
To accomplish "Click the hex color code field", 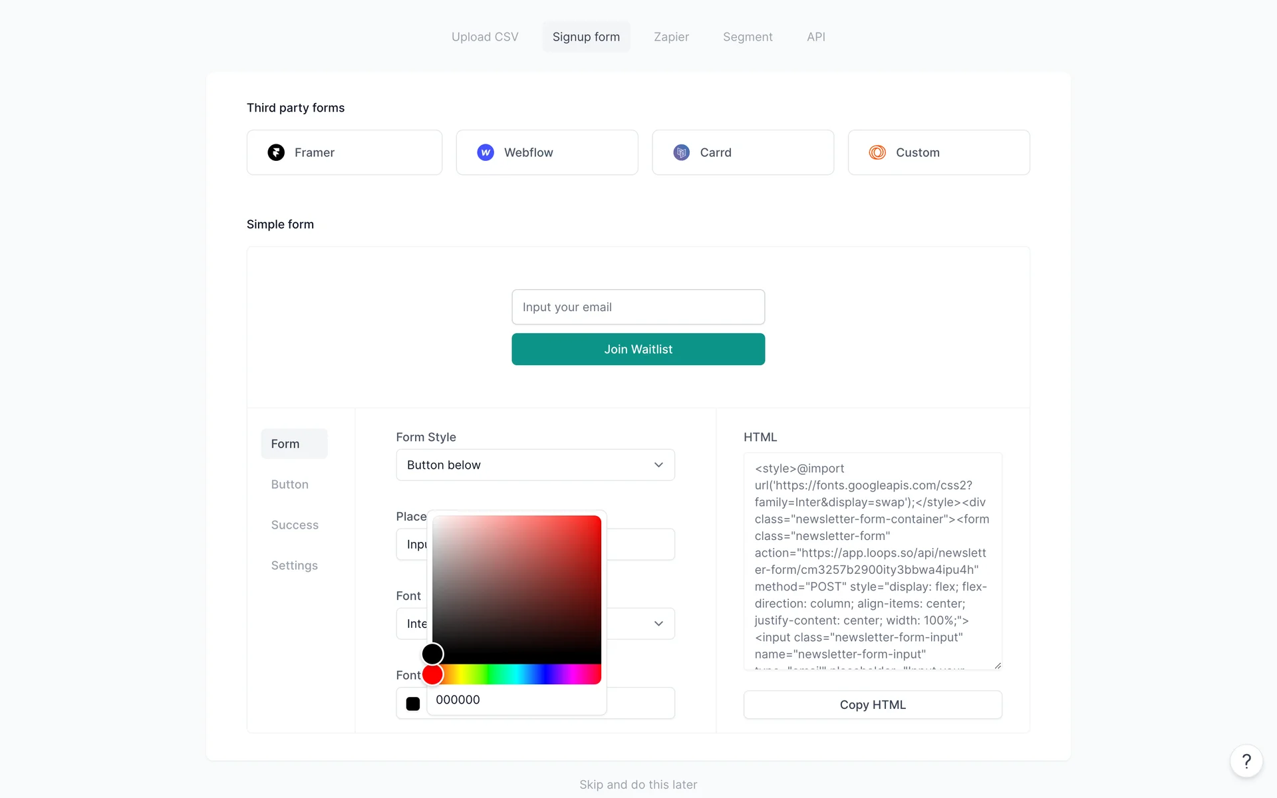I will [515, 700].
